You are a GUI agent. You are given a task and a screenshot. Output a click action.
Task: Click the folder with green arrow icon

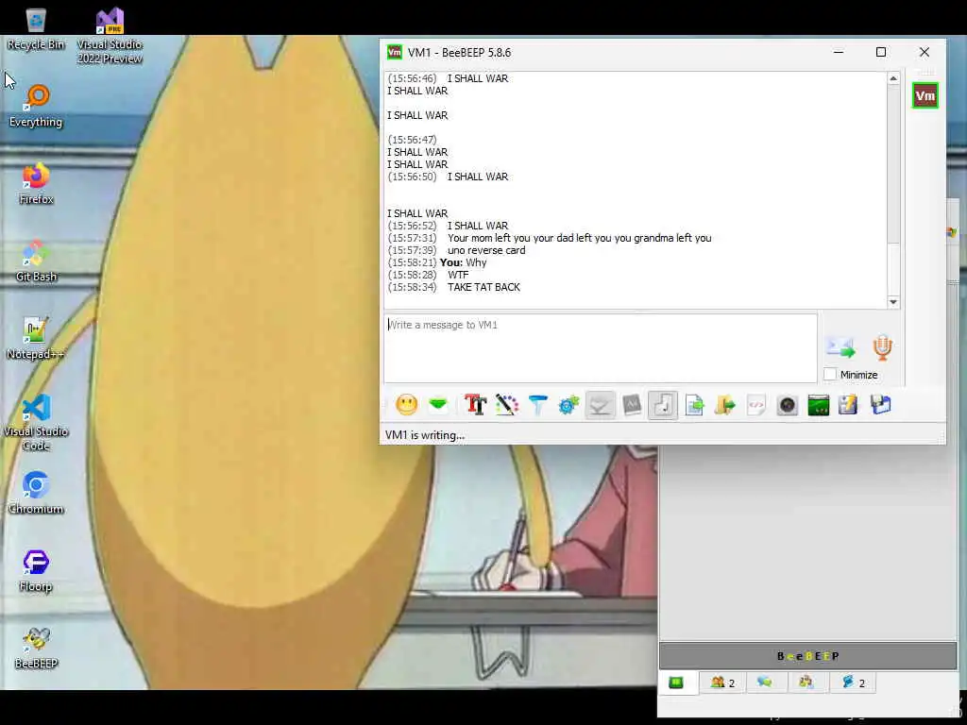pos(725,405)
